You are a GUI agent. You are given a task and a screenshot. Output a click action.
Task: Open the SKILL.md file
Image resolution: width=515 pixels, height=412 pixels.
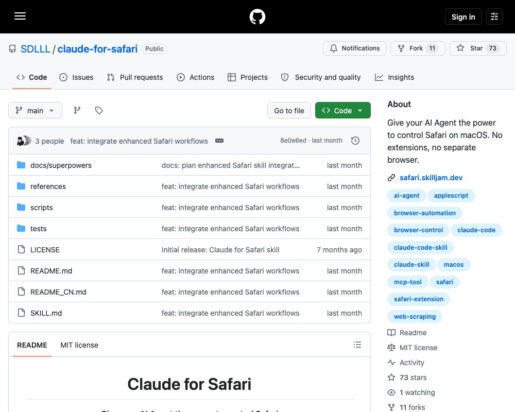[x=46, y=313]
